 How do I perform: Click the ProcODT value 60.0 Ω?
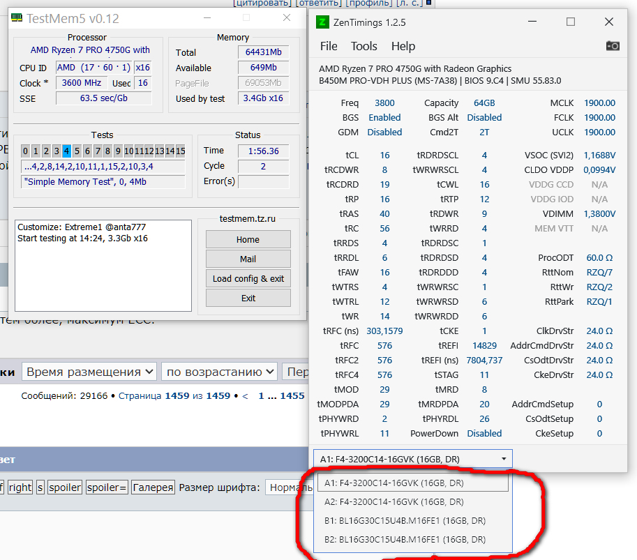click(599, 258)
